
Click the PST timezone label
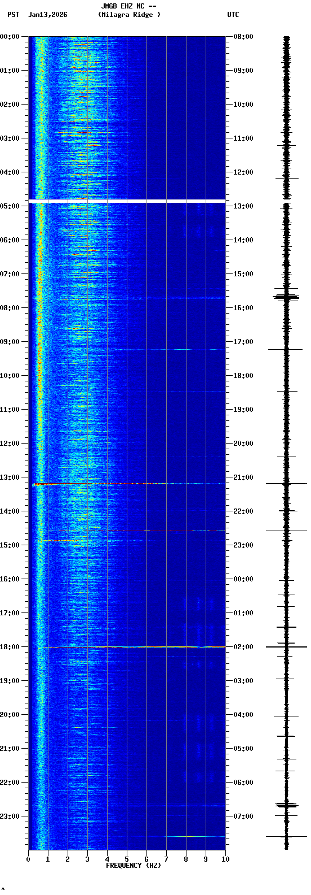click(13, 15)
